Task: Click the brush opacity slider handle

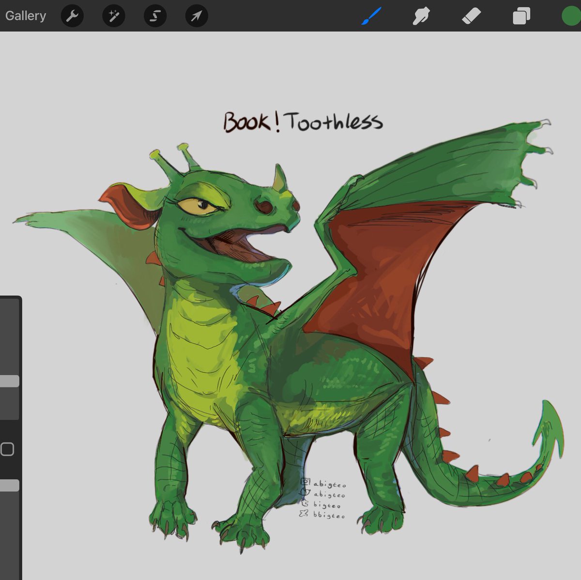Action: click(9, 485)
